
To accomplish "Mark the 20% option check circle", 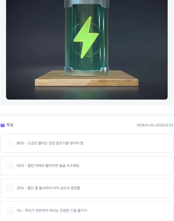I will point(10,188).
